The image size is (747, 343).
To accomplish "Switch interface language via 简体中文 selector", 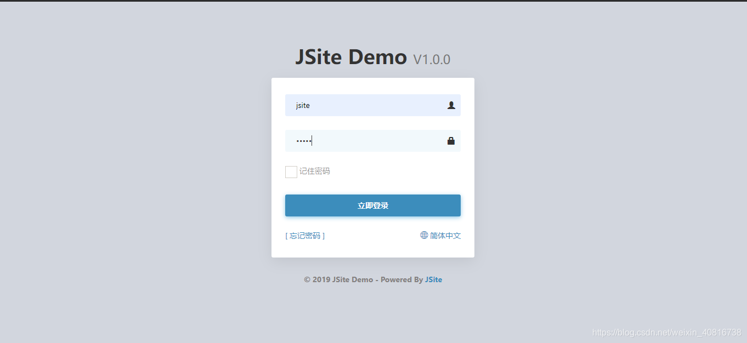I will coord(445,235).
